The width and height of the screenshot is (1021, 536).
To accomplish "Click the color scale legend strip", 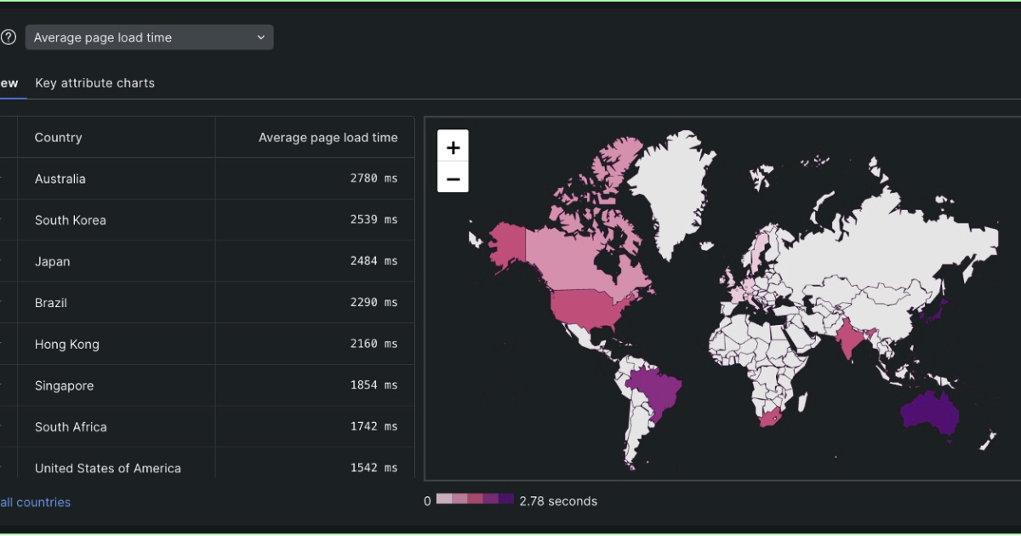I will pos(474,500).
